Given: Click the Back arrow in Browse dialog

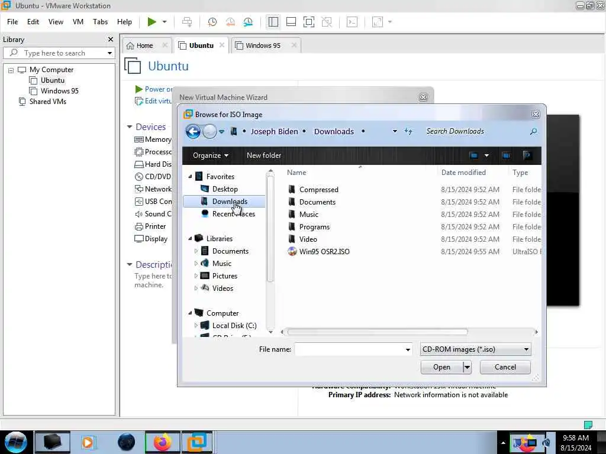Looking at the screenshot, I should click(193, 132).
